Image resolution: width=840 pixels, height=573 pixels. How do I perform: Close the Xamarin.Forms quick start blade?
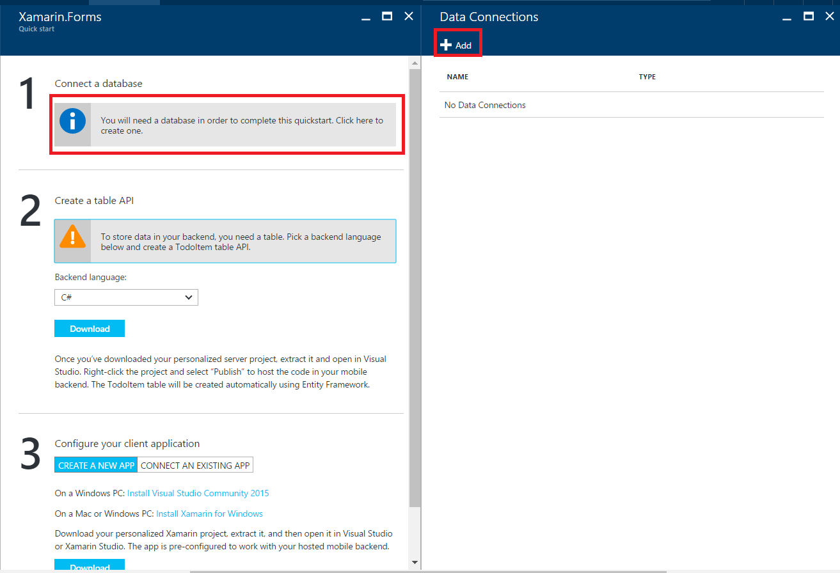coord(409,17)
